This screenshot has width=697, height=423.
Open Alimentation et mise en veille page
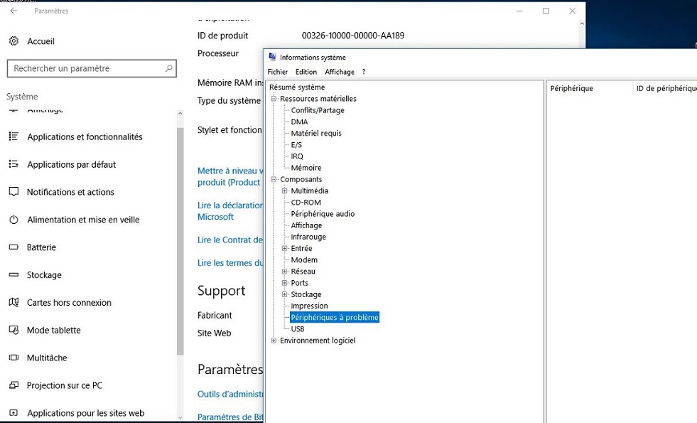tap(83, 219)
